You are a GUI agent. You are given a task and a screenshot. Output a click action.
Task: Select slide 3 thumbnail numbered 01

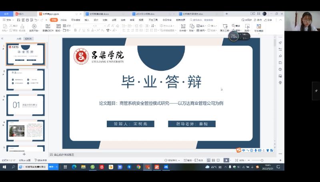[x=26, y=105]
